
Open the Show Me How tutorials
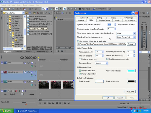pos(99,9)
